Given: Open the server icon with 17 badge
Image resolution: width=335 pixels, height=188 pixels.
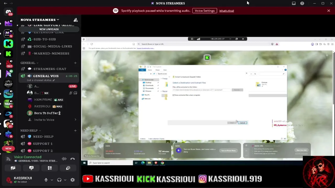Looking at the screenshot, I should coord(8,124).
